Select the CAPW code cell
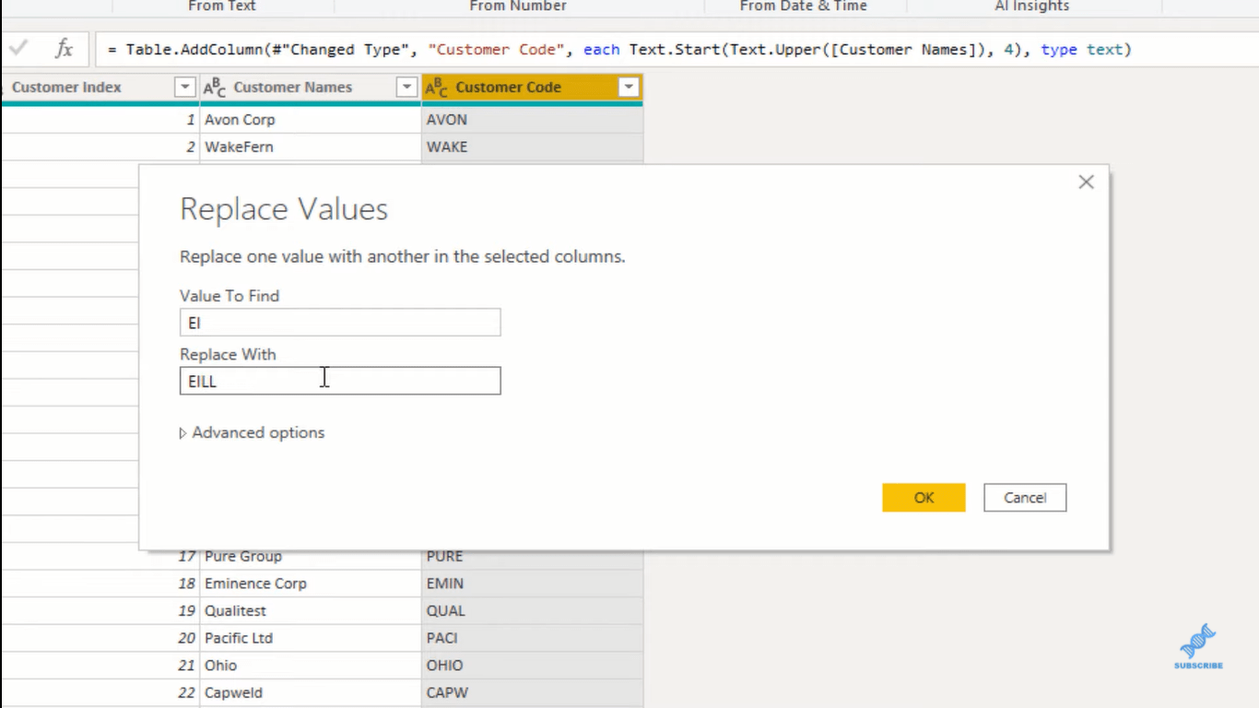 (x=532, y=692)
